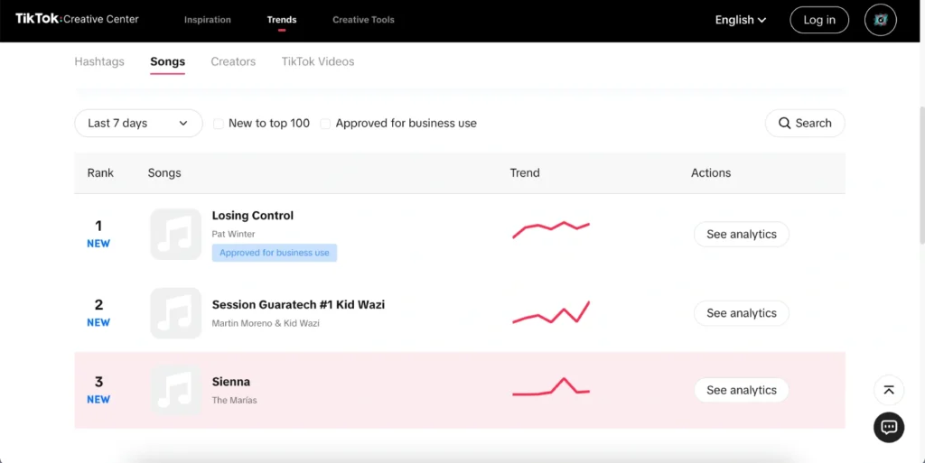Tick the Approved for business use checkbox

pyautogui.click(x=325, y=124)
